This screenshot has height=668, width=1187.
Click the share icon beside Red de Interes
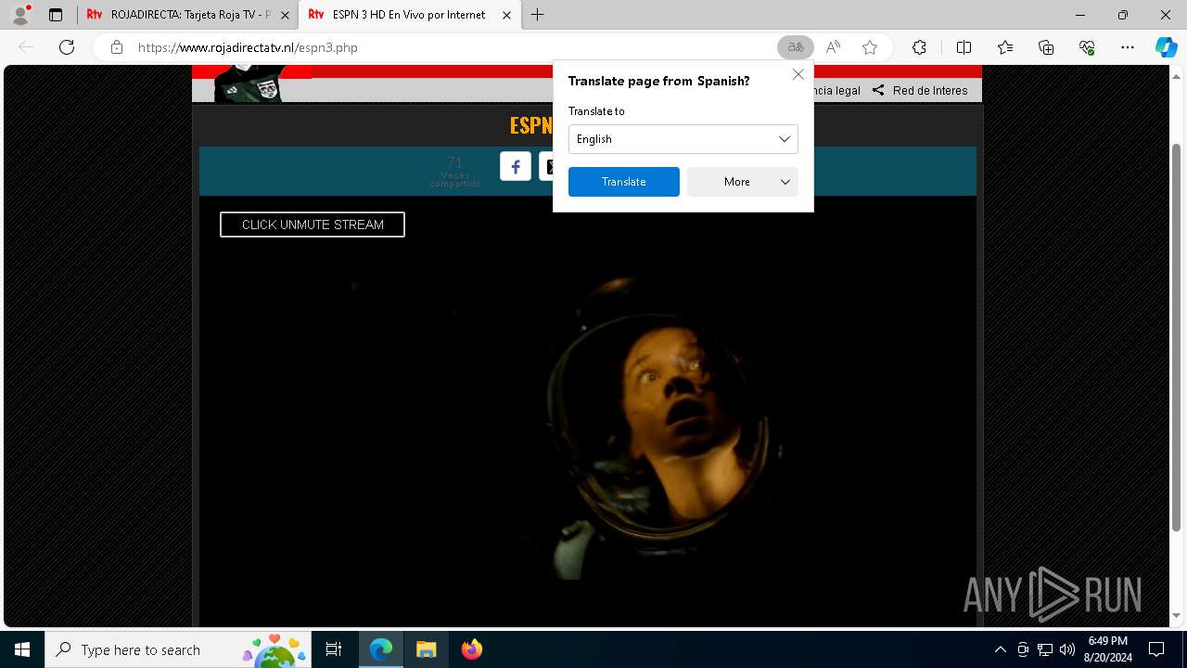tap(877, 90)
